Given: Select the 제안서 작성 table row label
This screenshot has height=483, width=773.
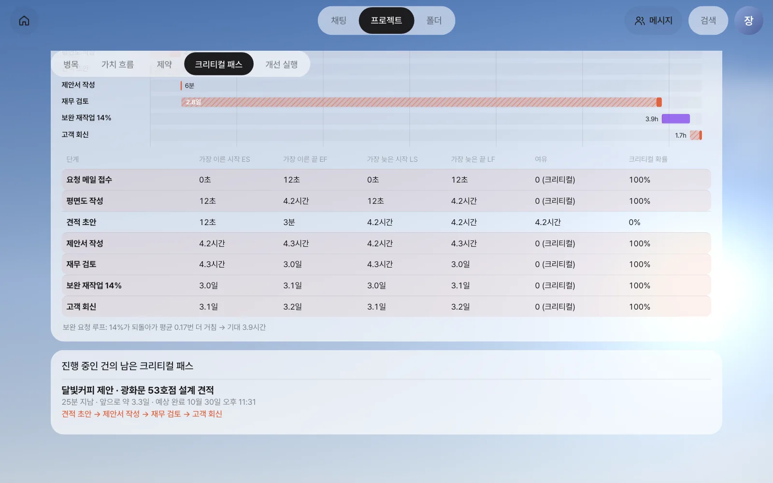Looking at the screenshot, I should (x=85, y=243).
